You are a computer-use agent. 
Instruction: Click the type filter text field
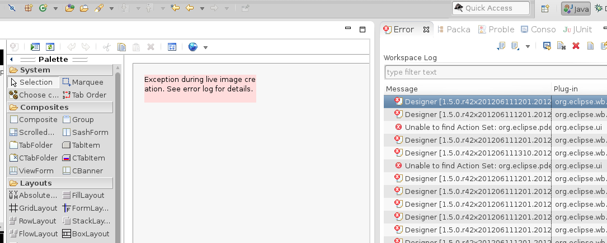pyautogui.click(x=496, y=72)
